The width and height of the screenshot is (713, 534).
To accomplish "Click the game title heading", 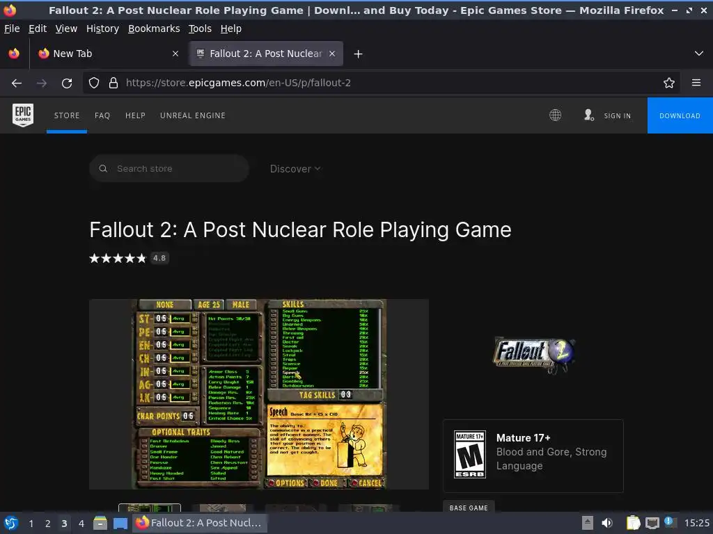I will coord(301,229).
